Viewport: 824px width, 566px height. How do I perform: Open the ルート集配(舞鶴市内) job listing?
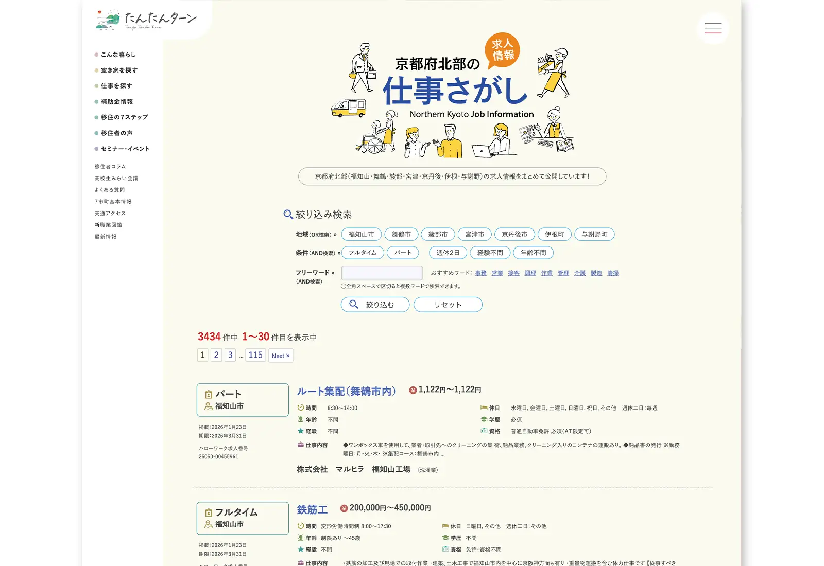point(346,392)
